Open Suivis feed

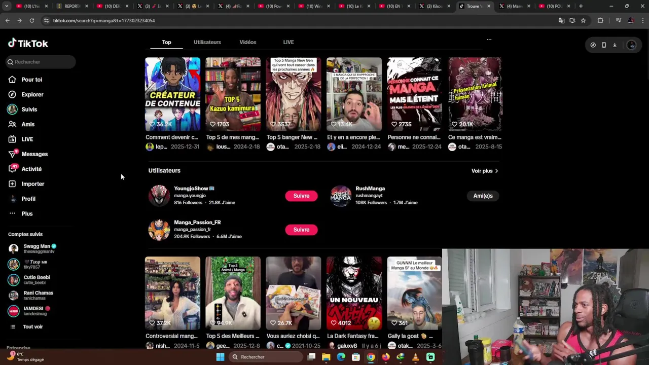[29, 109]
